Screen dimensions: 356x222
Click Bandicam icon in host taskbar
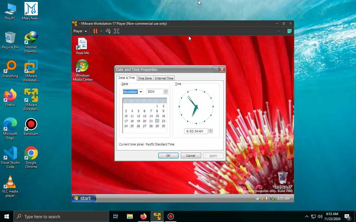[x=171, y=216]
